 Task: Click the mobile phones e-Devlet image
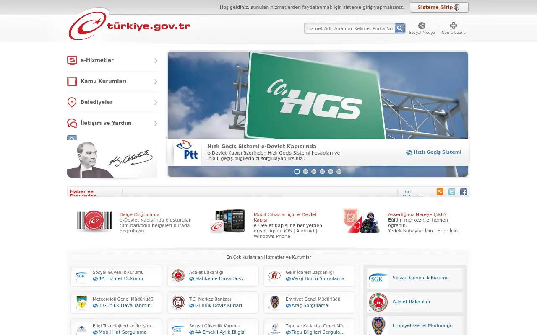point(228,221)
